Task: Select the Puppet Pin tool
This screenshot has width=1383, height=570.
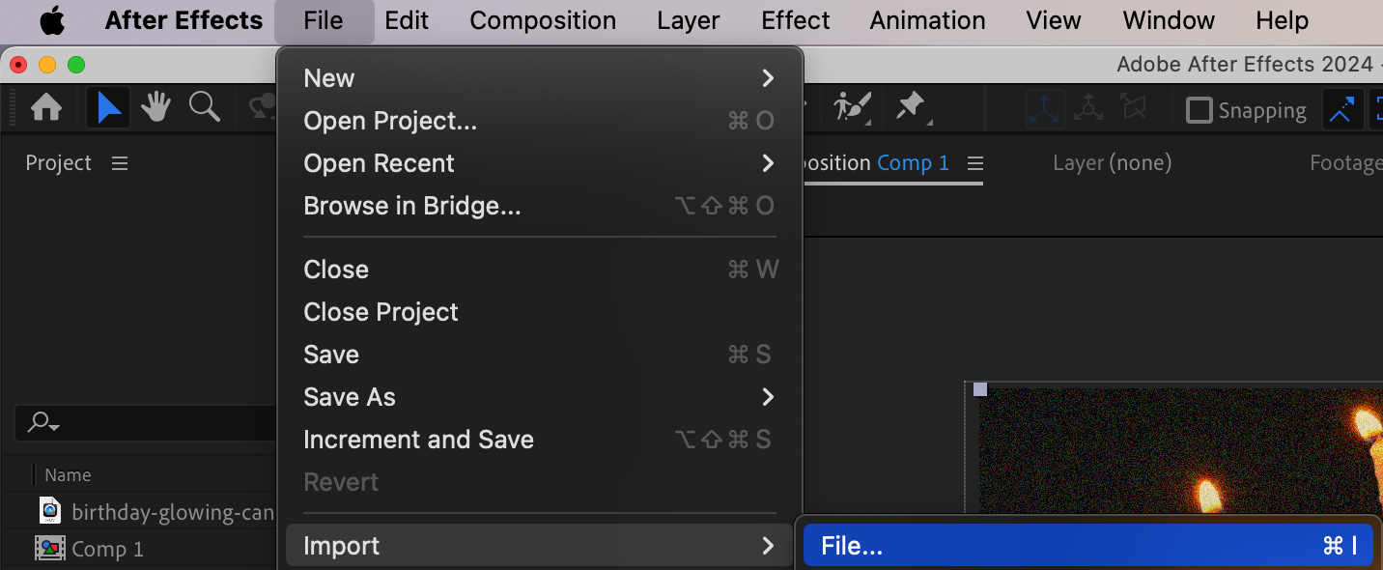Action: (x=911, y=107)
